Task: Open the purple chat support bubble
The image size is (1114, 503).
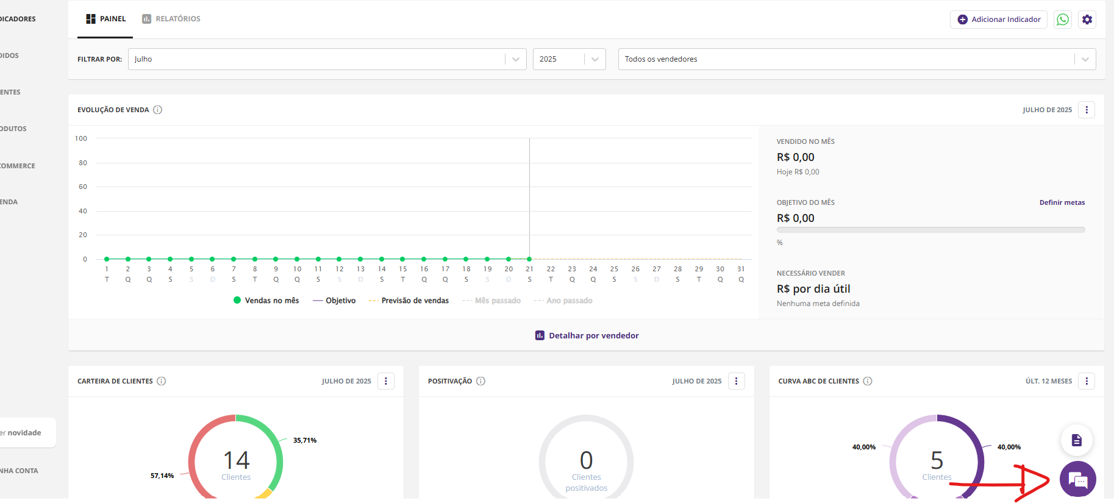Action: [x=1077, y=479]
